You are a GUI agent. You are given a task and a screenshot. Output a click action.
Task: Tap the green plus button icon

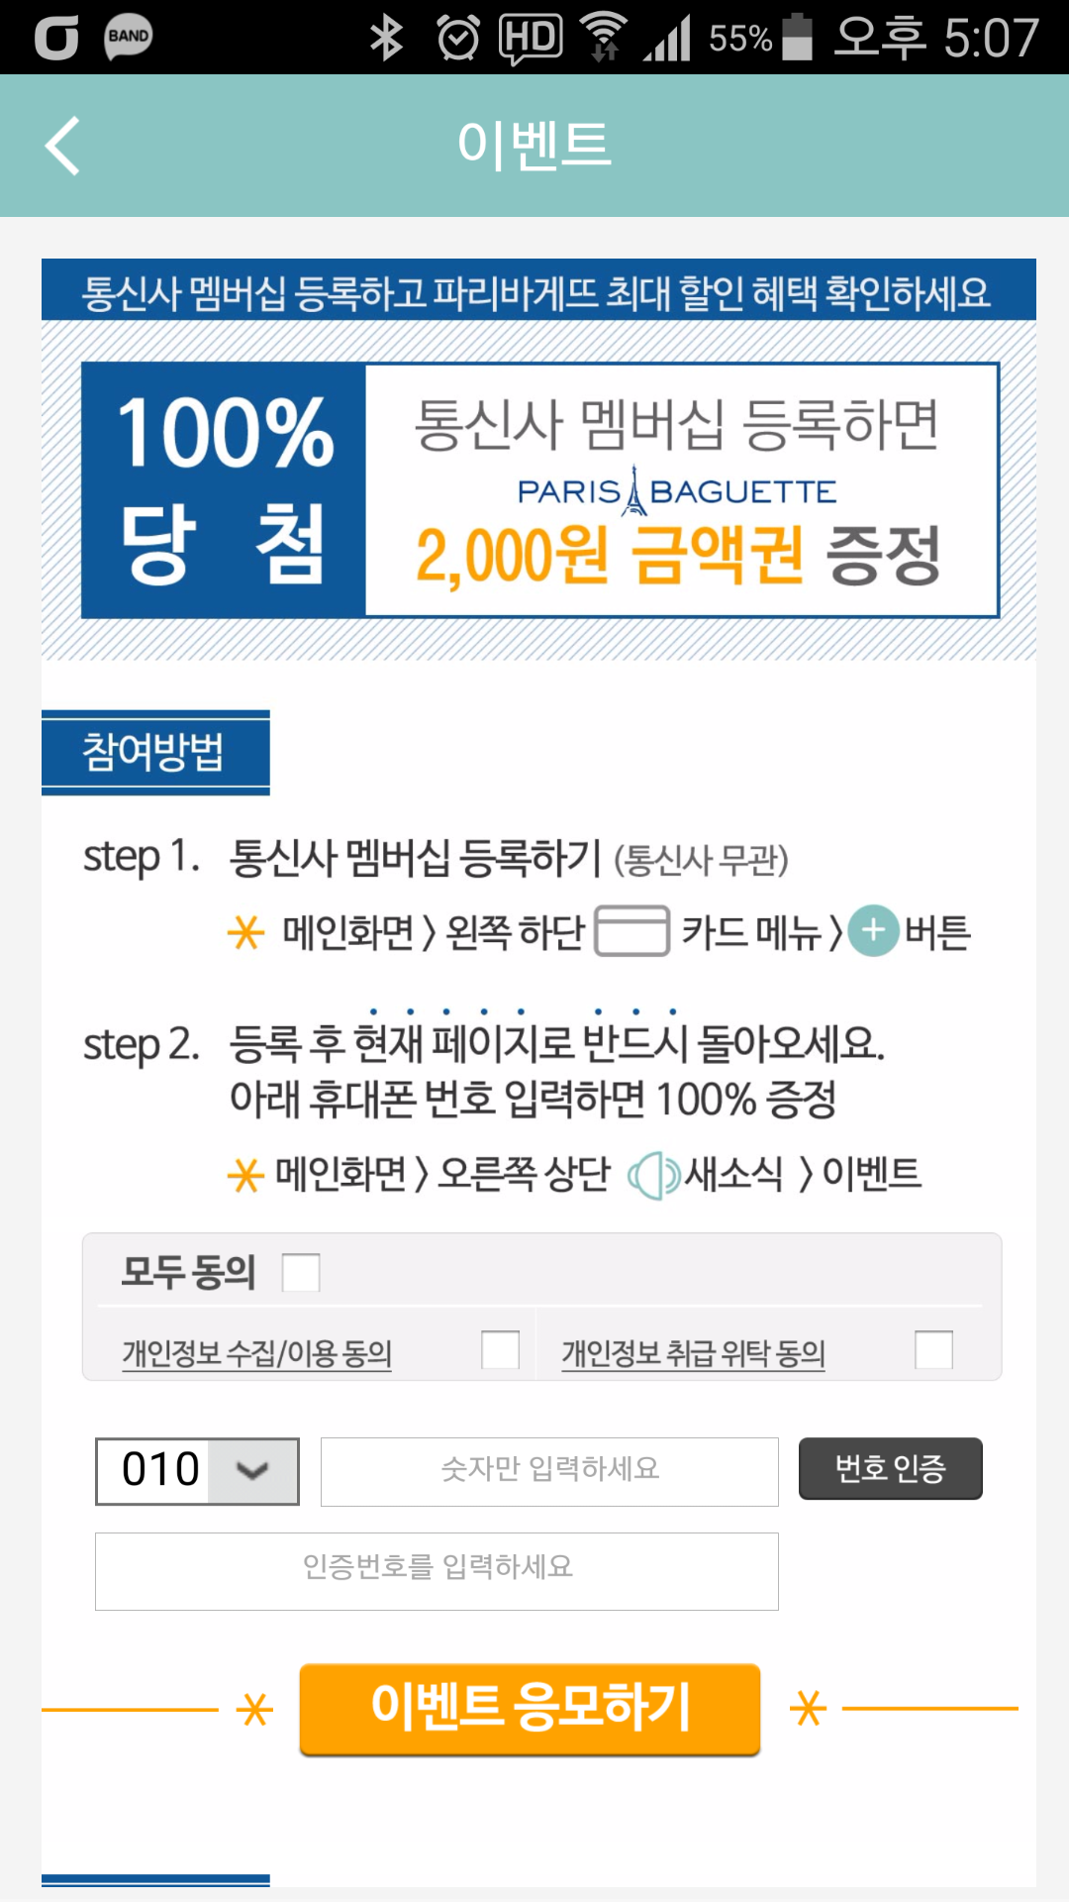[x=873, y=931]
